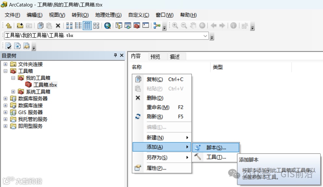Click Disconnect From Folder toolbar icon
The image size is (323, 187).
29,26
